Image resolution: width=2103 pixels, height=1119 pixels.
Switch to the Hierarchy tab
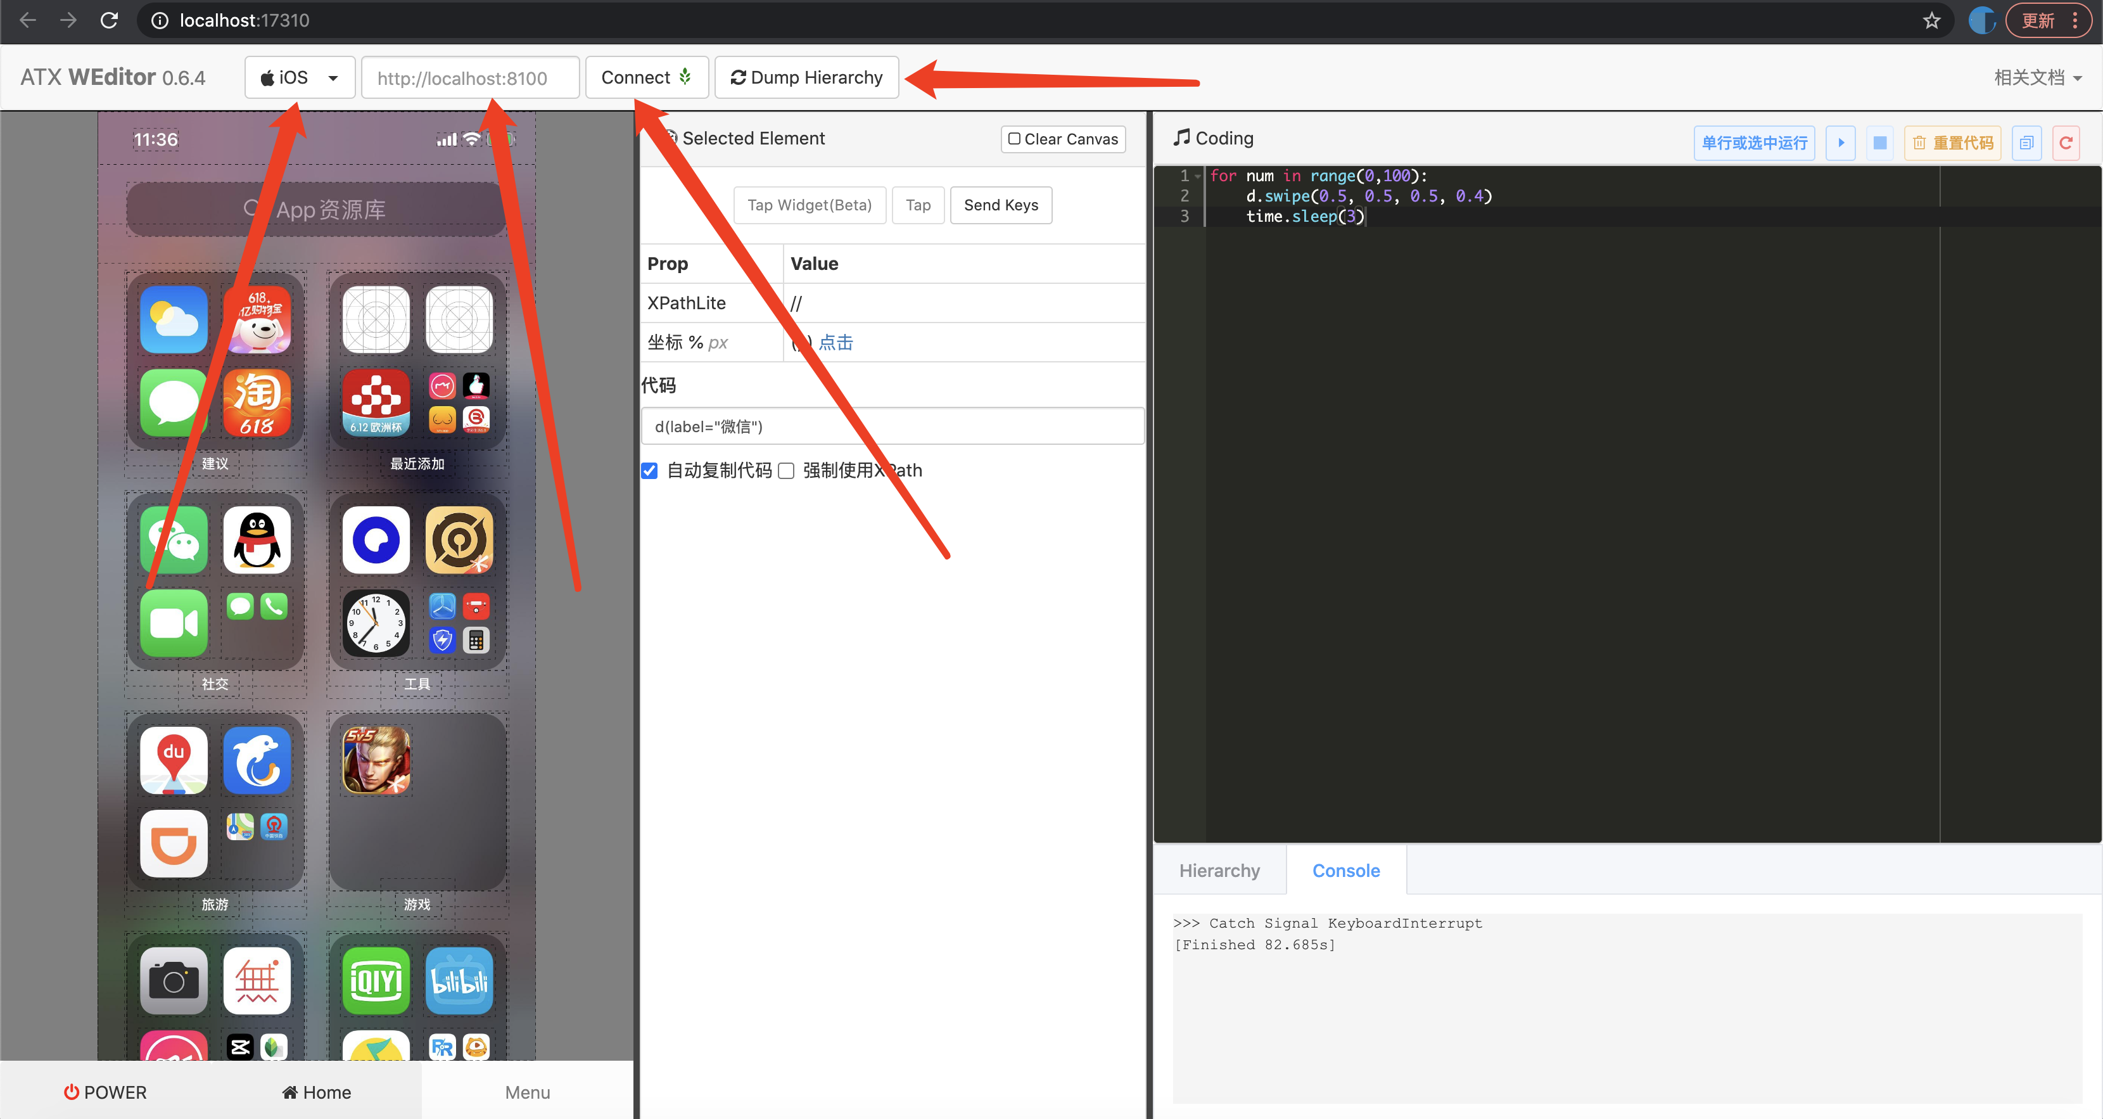click(x=1219, y=871)
